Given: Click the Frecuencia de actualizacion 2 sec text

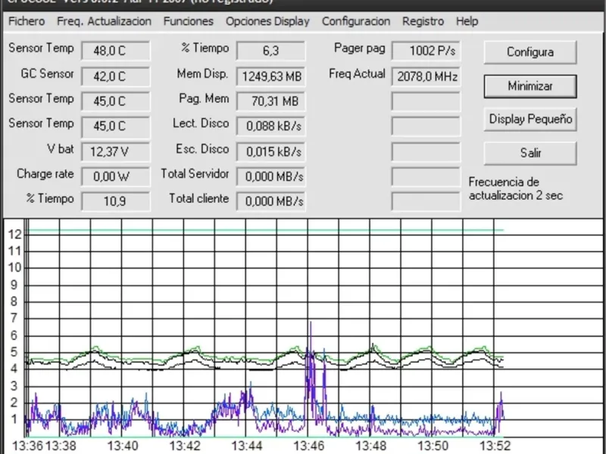Looking at the screenshot, I should pyautogui.click(x=516, y=188).
